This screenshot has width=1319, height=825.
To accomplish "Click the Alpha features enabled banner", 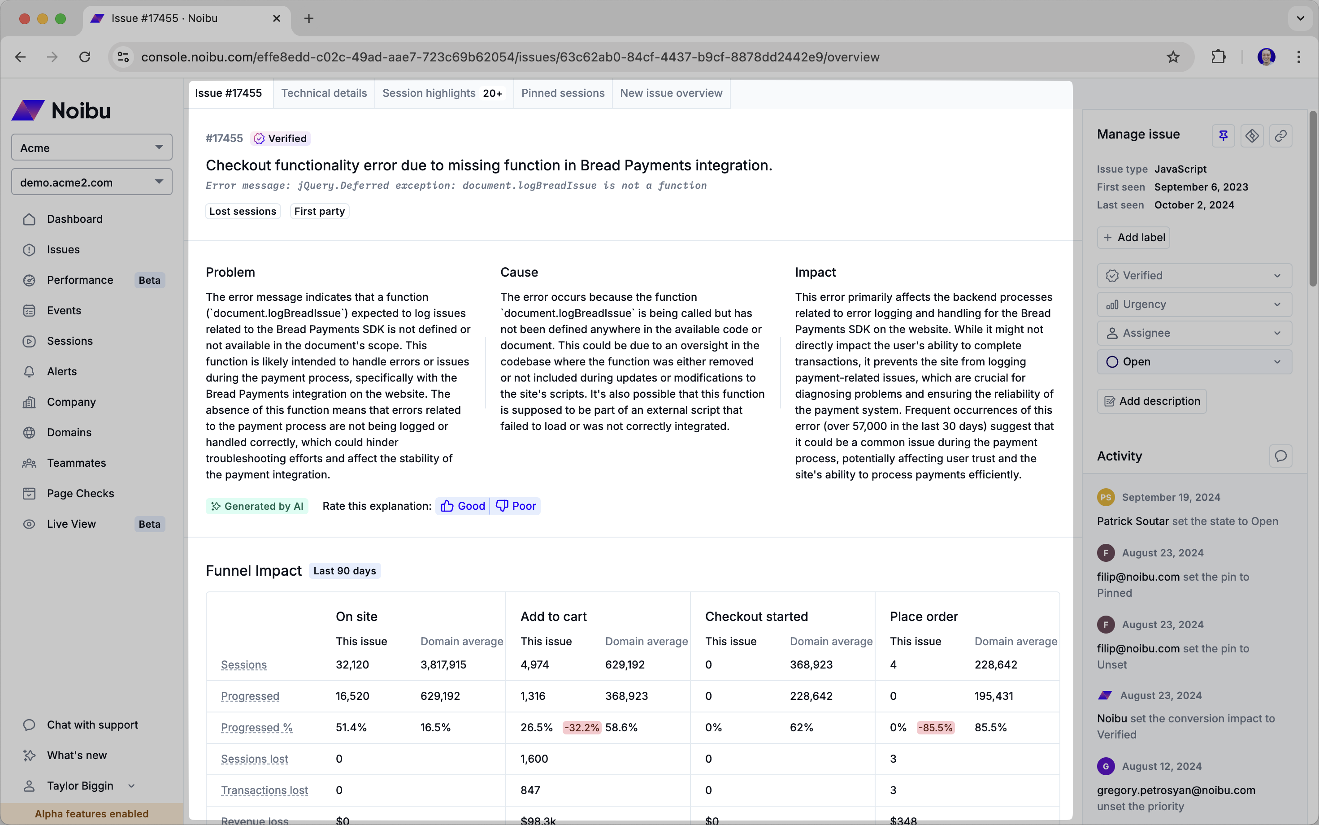I will (91, 813).
